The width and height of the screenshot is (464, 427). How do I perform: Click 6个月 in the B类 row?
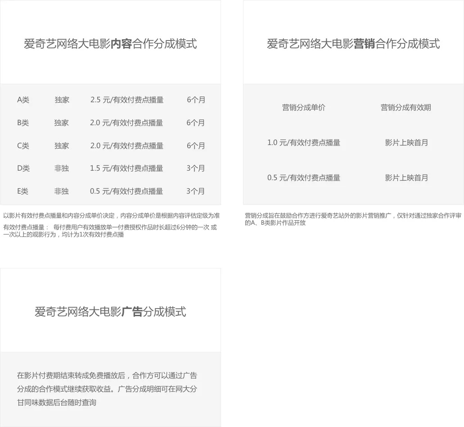click(196, 123)
